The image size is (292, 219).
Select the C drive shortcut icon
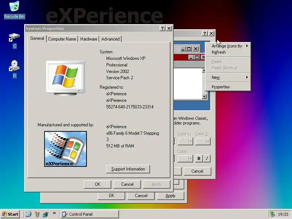[x=14, y=37]
